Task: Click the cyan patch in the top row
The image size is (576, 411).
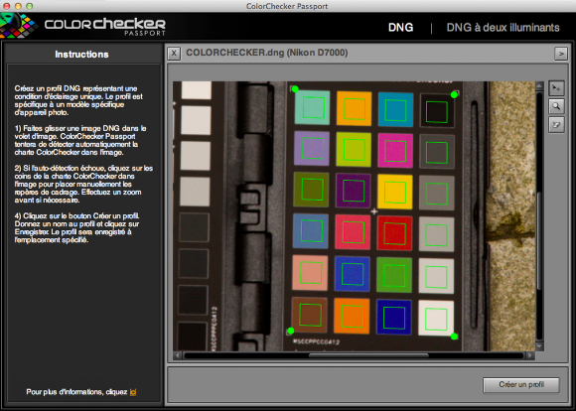Action: [x=395, y=109]
